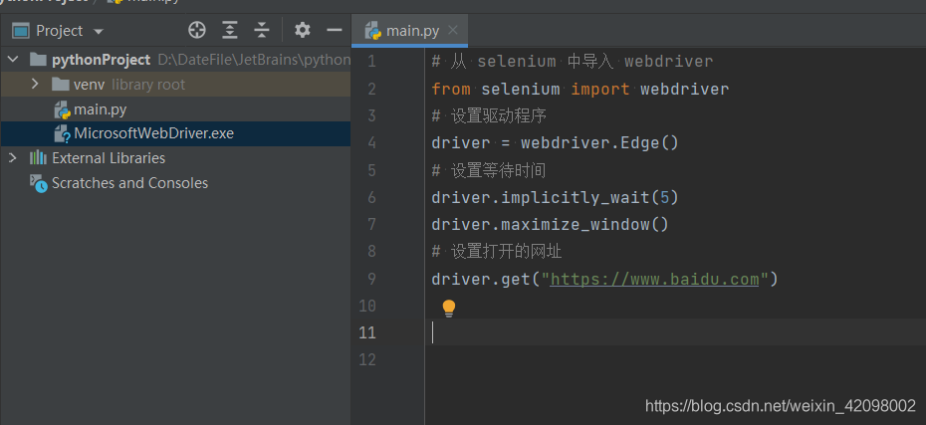926x425 pixels.
Task: Select main.py in the project tree
Action: tap(100, 109)
